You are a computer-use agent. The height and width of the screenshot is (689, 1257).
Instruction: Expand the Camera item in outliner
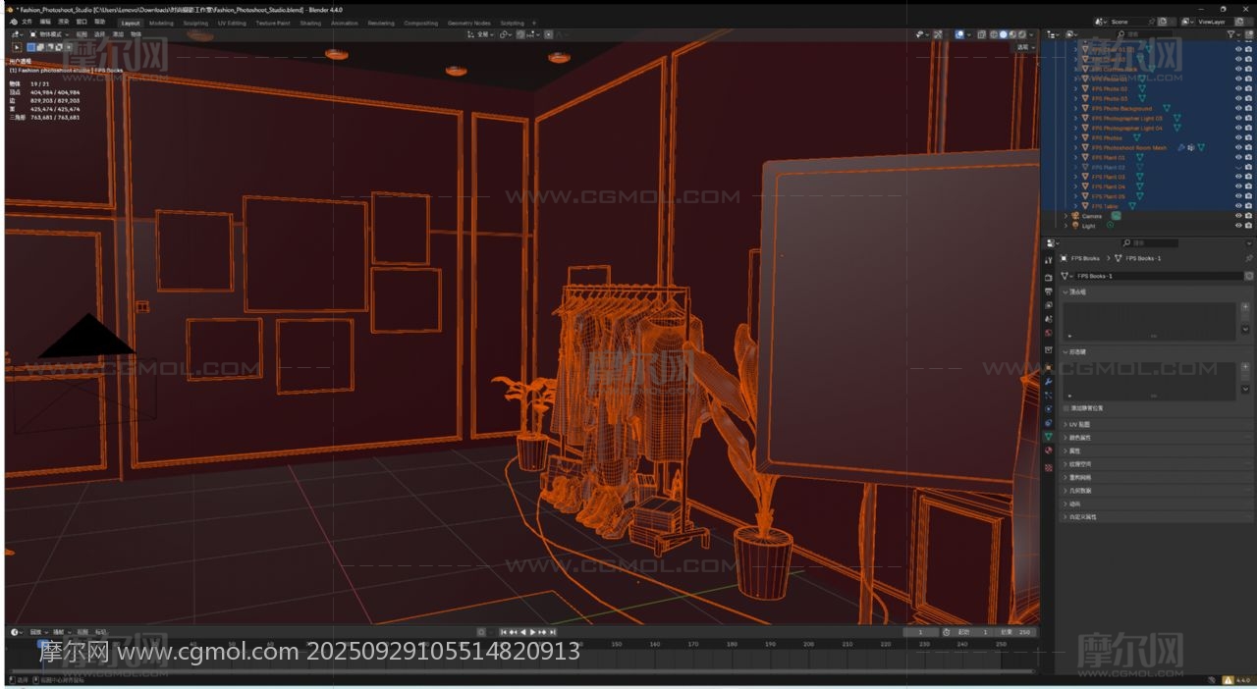point(1066,216)
